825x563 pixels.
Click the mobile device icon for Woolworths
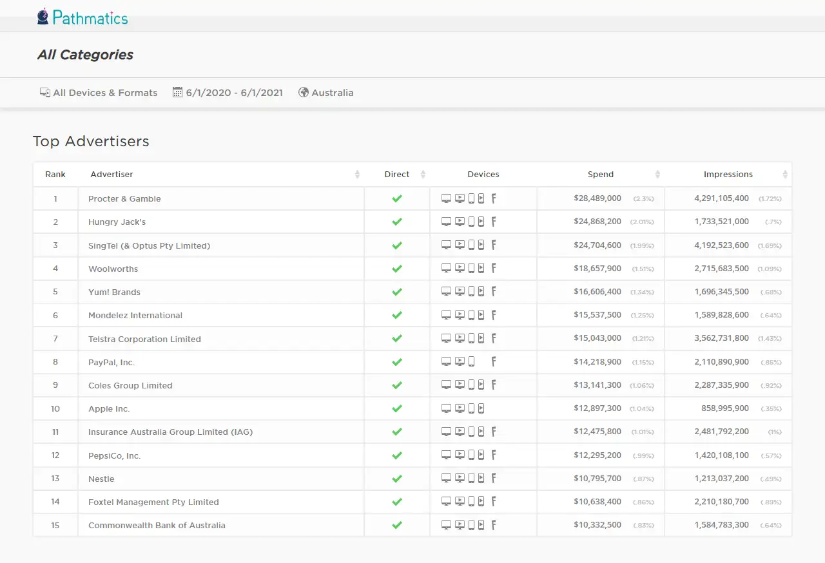tap(471, 269)
